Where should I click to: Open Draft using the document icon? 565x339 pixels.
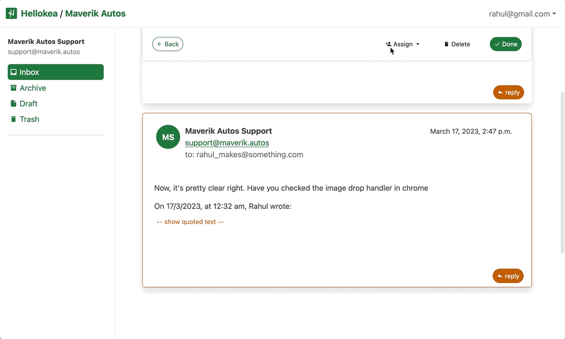click(x=13, y=103)
